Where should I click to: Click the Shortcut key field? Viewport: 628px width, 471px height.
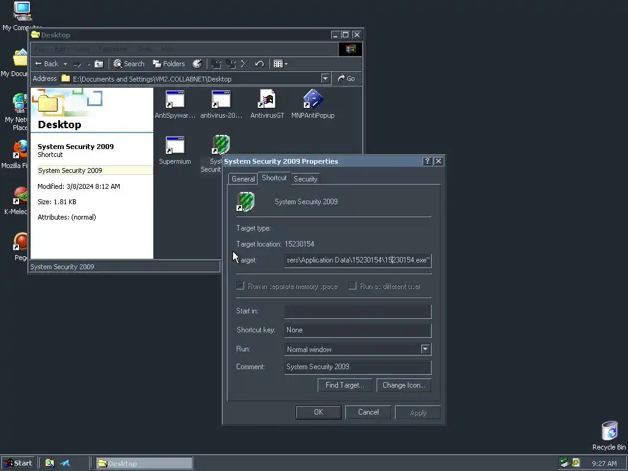pos(358,331)
